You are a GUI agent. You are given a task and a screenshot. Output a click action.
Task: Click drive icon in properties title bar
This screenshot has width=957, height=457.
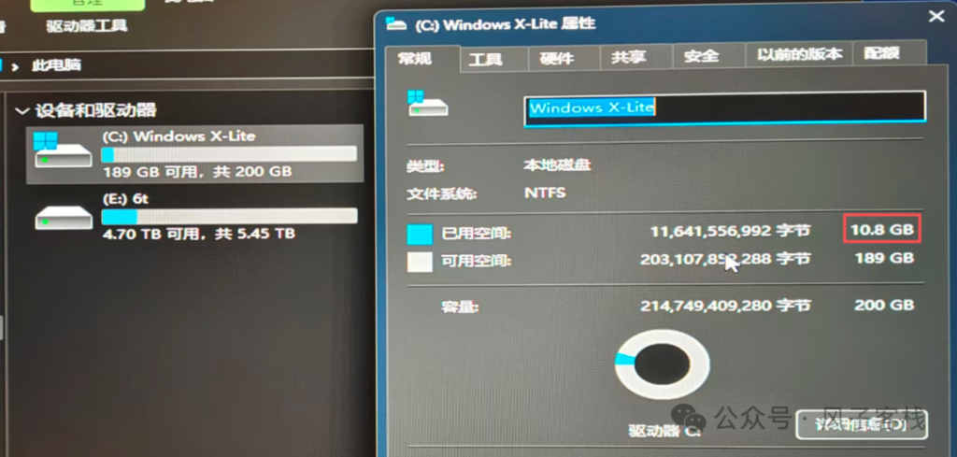click(396, 24)
